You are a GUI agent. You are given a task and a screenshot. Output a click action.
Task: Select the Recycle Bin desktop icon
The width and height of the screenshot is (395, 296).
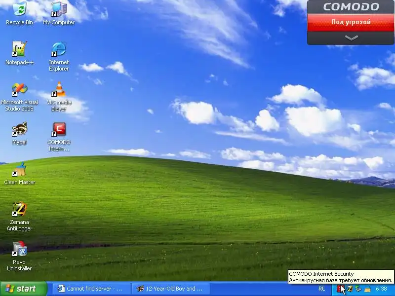[19, 13]
